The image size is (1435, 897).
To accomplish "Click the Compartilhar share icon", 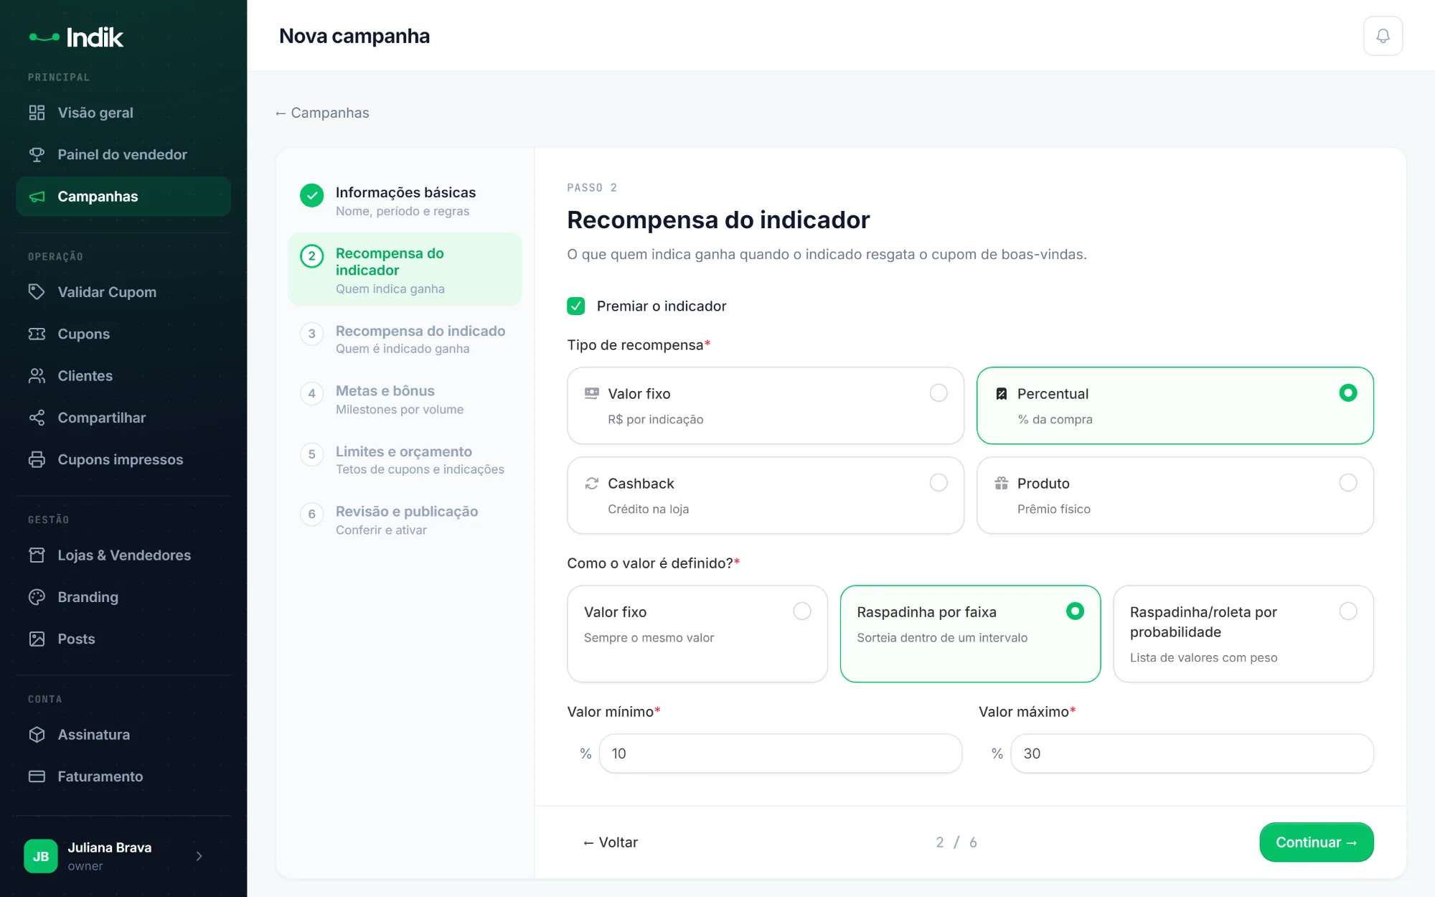I will [37, 418].
